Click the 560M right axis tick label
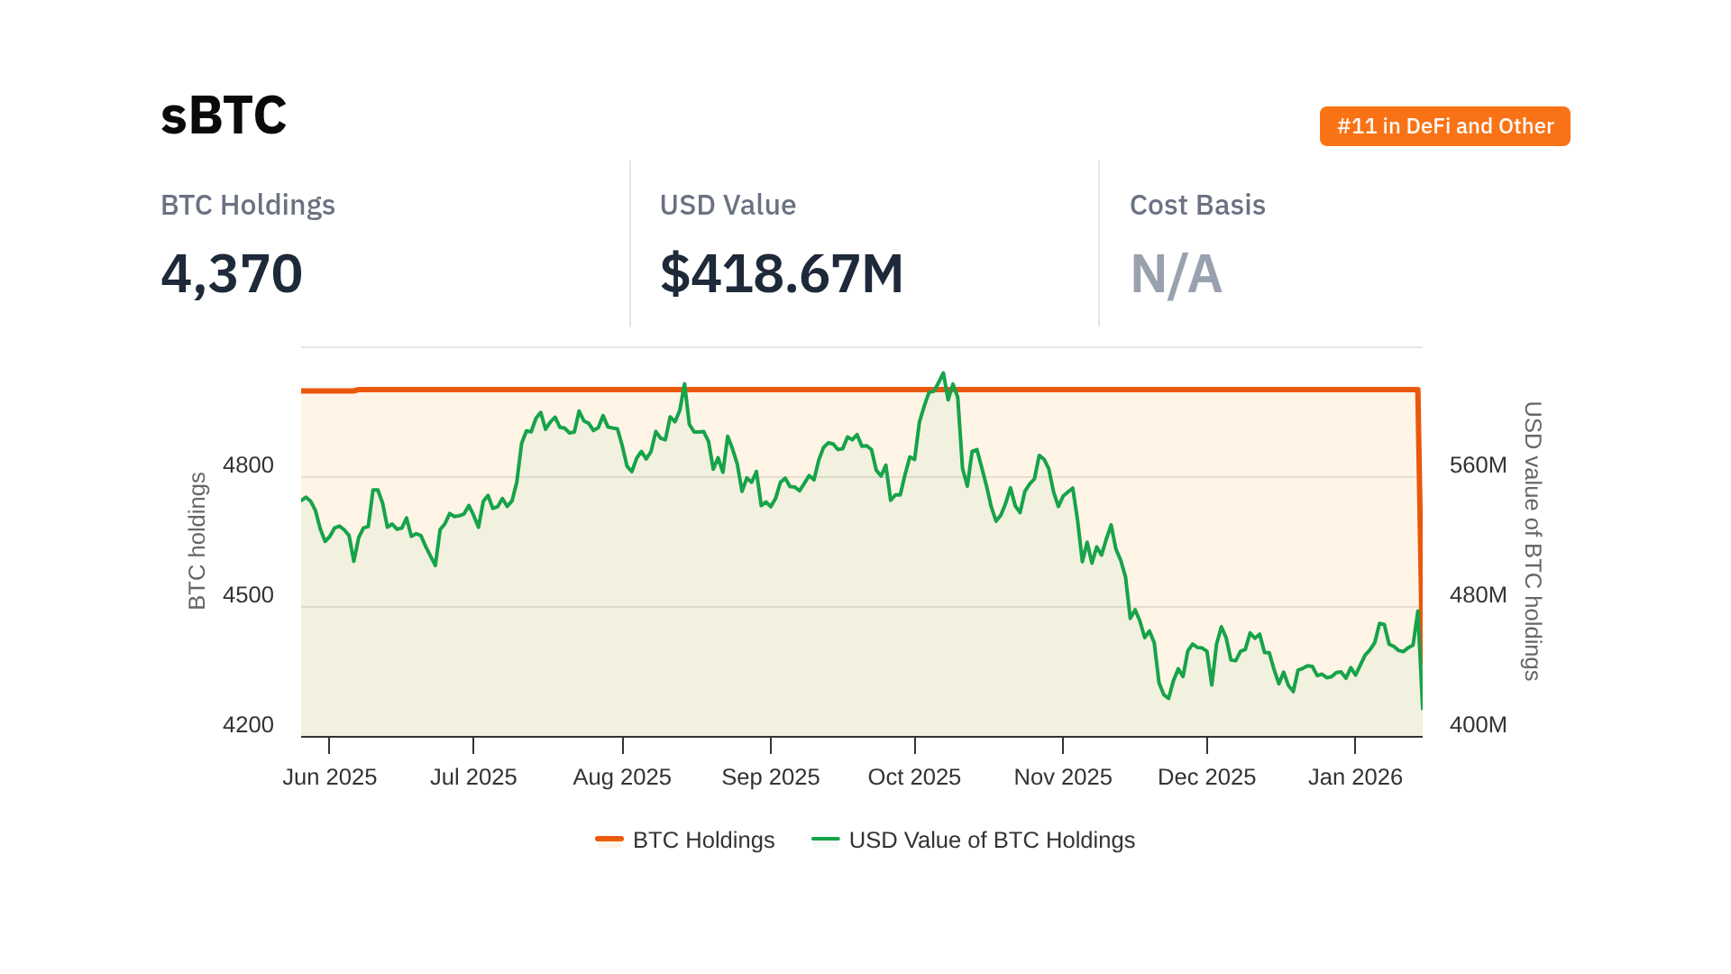The image size is (1731, 974). coord(1478,465)
